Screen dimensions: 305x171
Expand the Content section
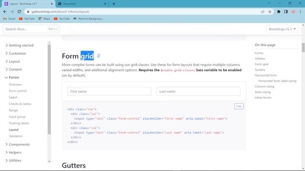[13, 69]
